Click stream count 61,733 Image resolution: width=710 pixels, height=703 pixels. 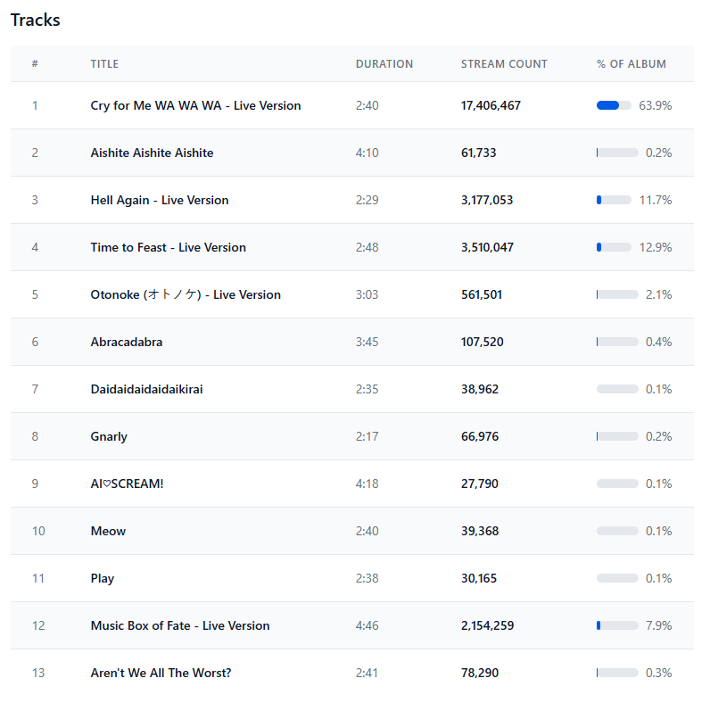[479, 153]
